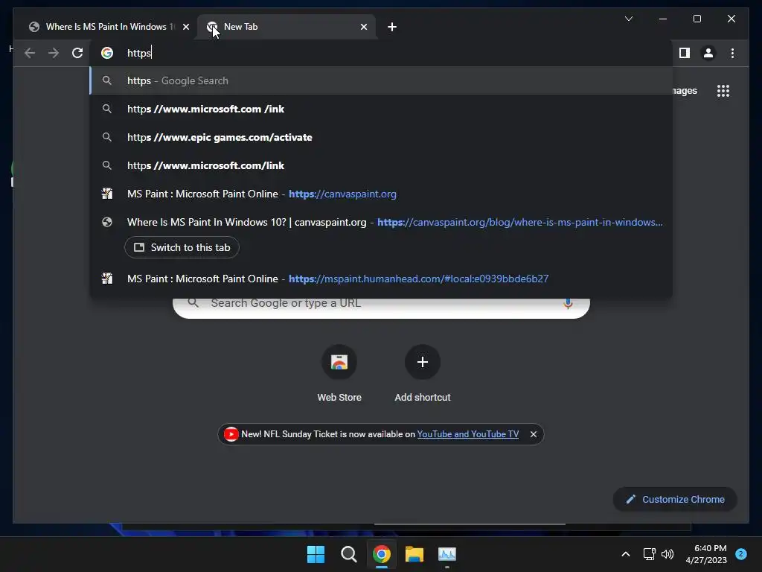Open the tab search dropdown chevron

[628, 19]
